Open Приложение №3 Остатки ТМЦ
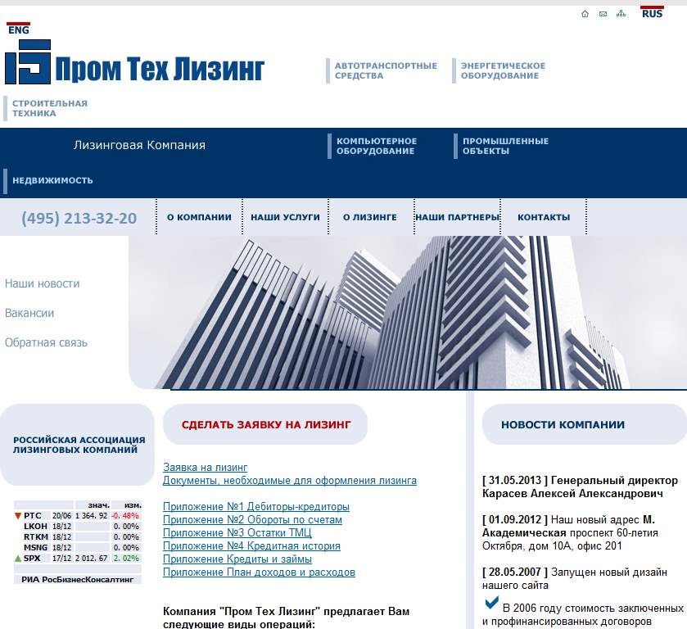This screenshot has width=687, height=629. (x=237, y=533)
